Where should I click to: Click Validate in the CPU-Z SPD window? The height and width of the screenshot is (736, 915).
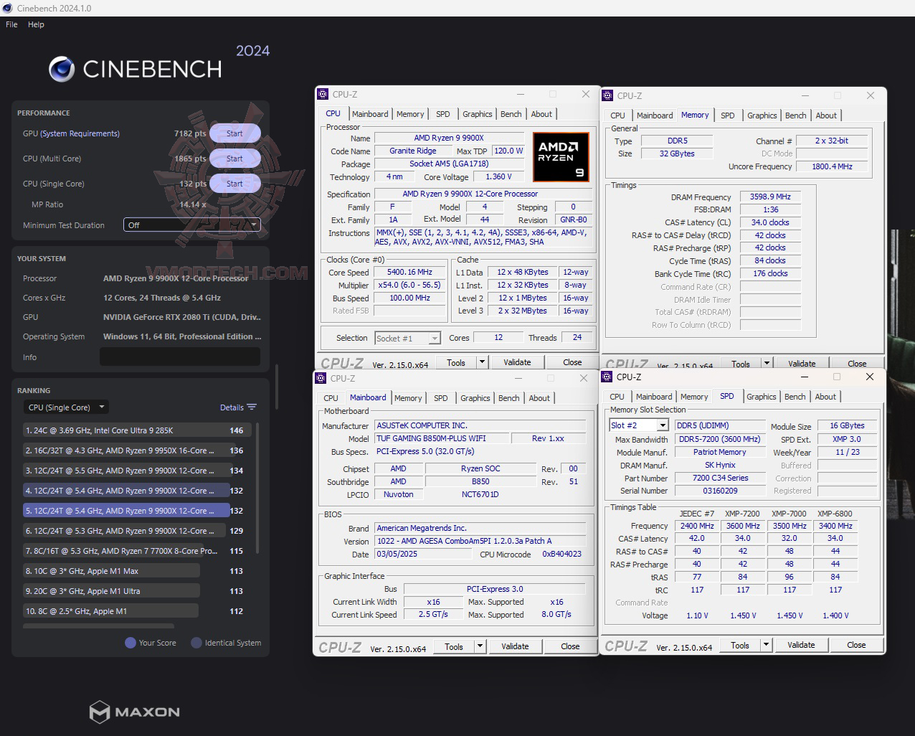pos(801,645)
